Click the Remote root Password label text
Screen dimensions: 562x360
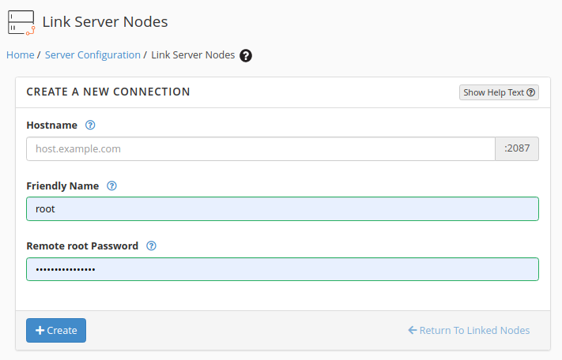tap(82, 246)
